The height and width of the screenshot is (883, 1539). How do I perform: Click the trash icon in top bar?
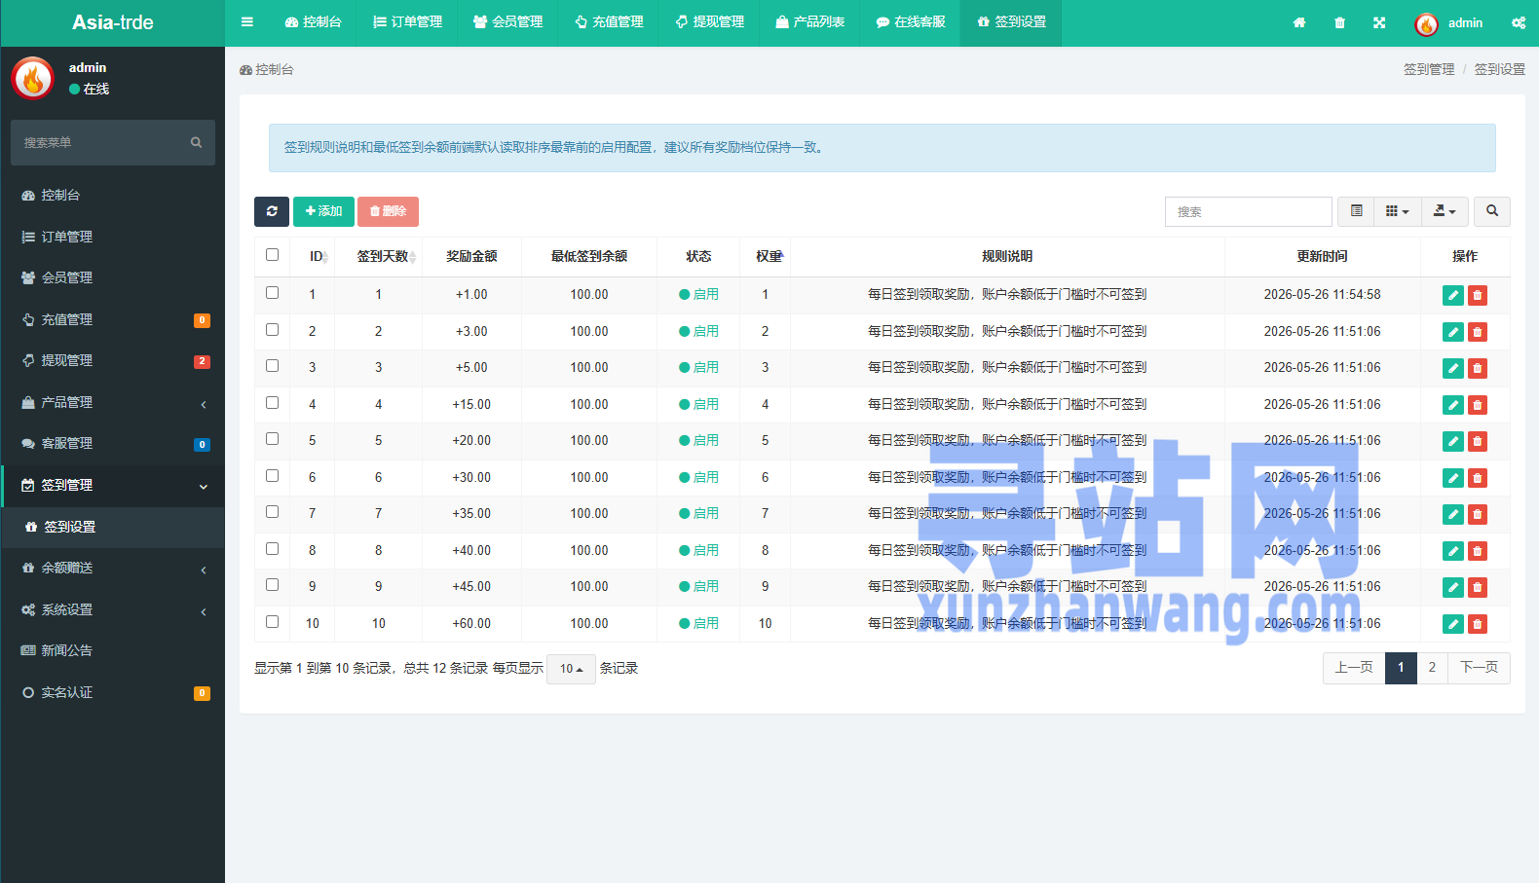coord(1339,22)
